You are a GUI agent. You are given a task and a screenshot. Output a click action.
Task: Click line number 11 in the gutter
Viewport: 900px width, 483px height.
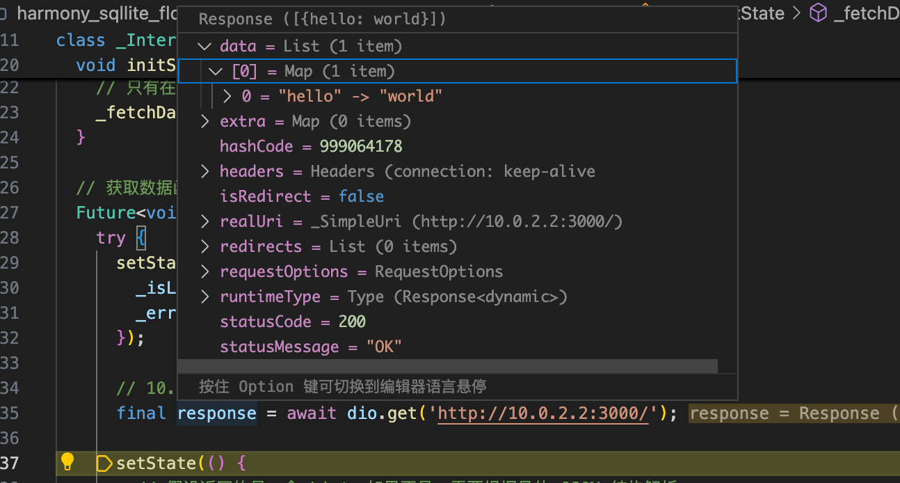pyautogui.click(x=10, y=40)
